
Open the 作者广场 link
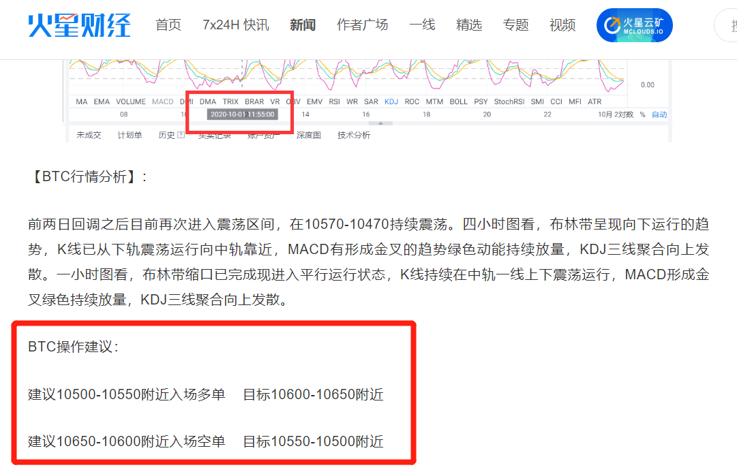coord(362,25)
